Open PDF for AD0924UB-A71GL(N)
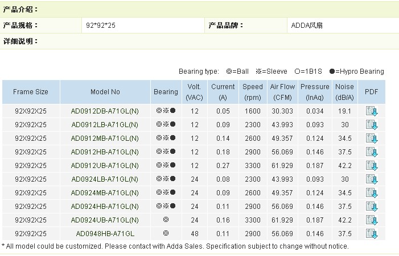Screen dimensions: 399x256 [372, 220]
